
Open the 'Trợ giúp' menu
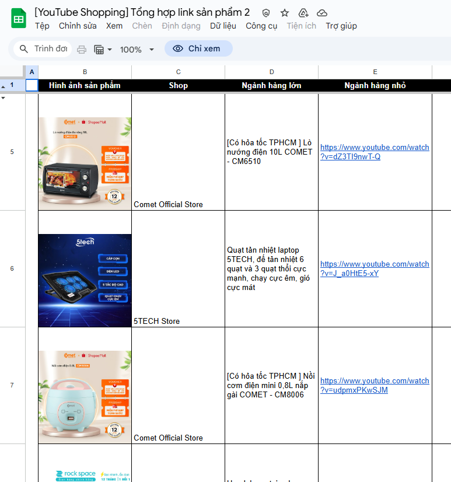pyautogui.click(x=341, y=26)
